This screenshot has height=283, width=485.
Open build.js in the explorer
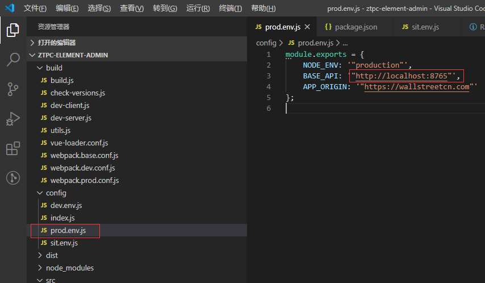(x=137, y=80)
